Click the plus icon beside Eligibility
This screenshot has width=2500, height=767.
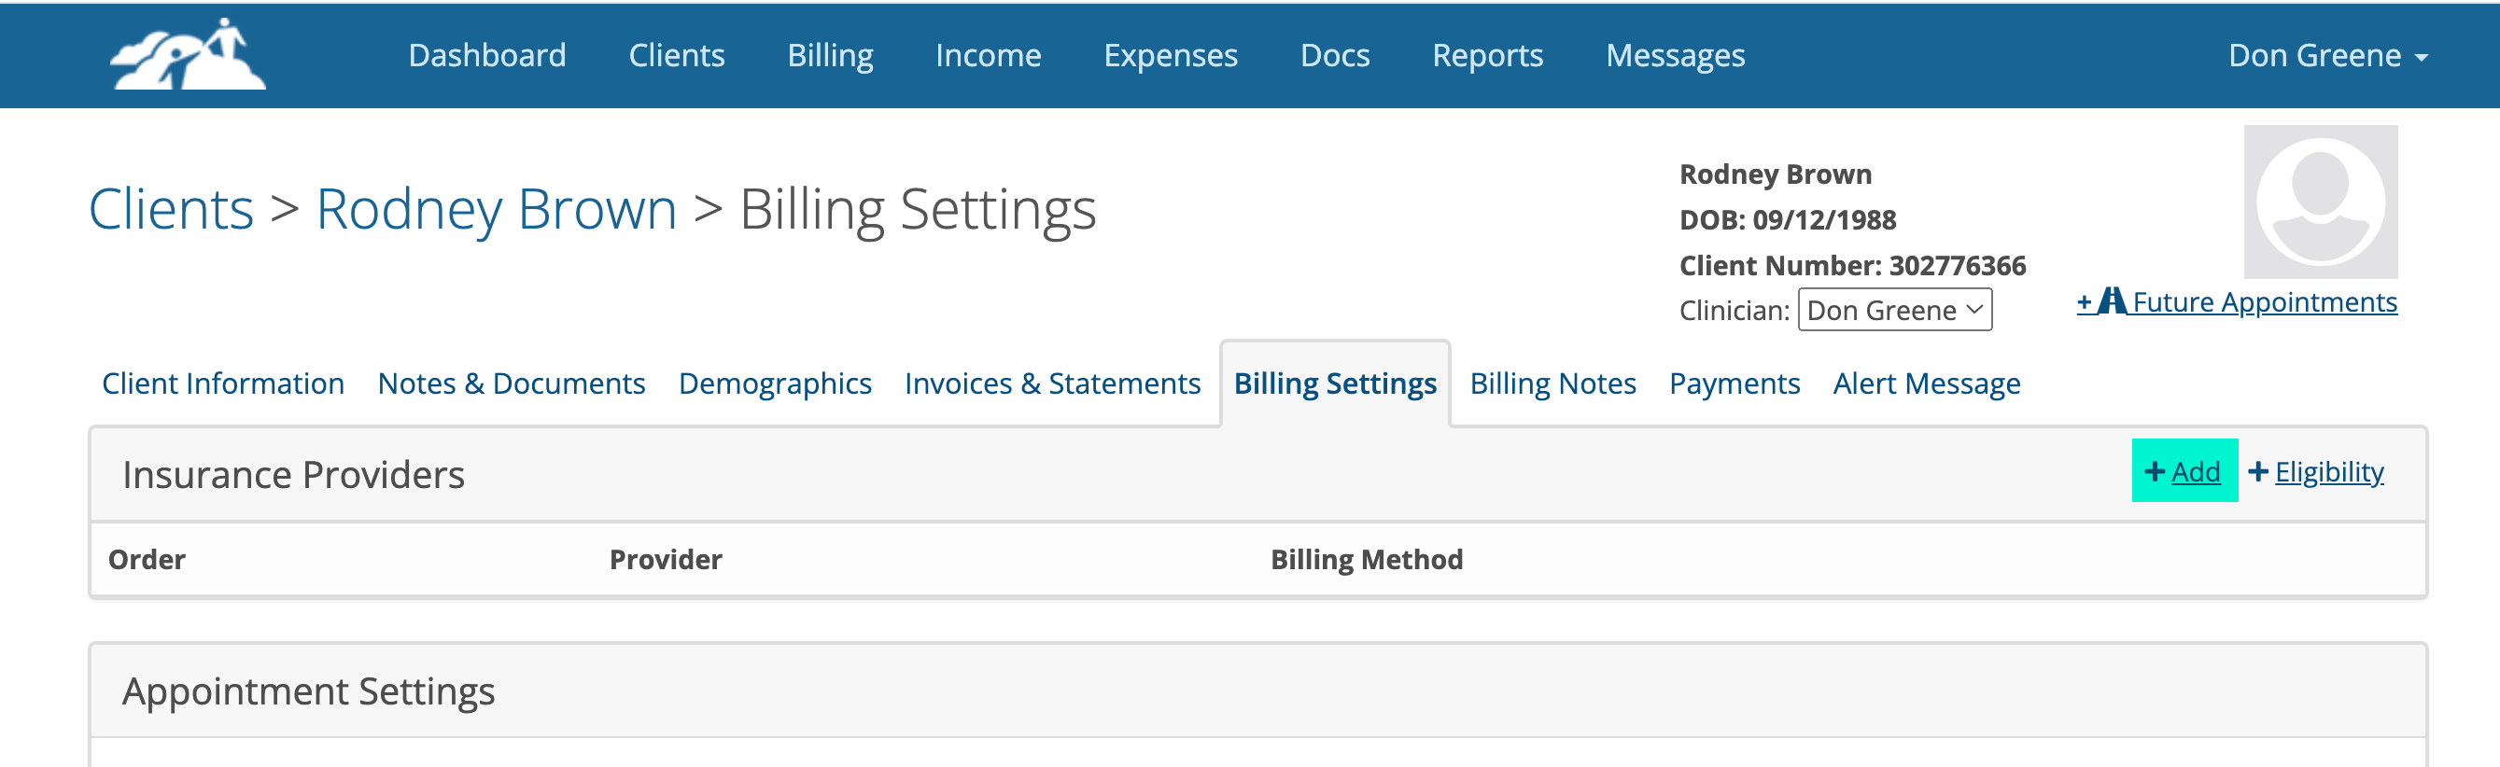[2258, 472]
